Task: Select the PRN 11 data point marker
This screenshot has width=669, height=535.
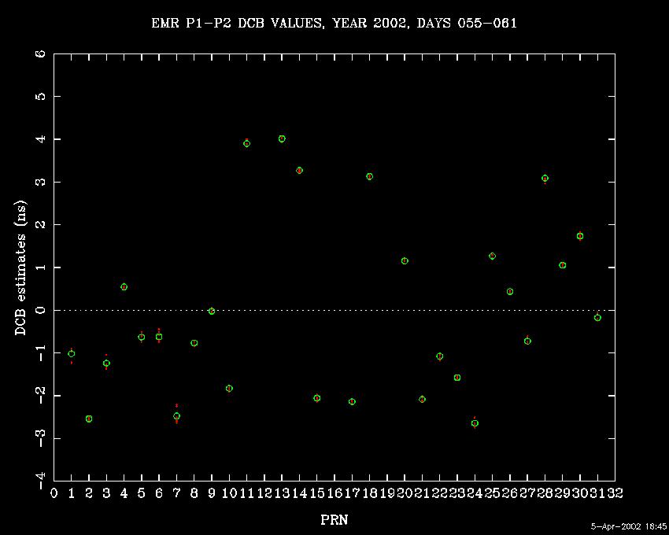Action: (246, 144)
